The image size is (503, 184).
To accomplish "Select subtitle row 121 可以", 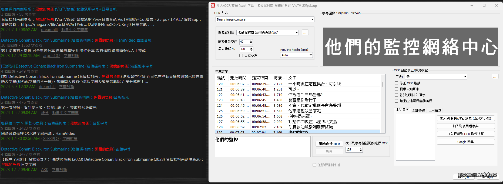I will (x=298, y=89).
